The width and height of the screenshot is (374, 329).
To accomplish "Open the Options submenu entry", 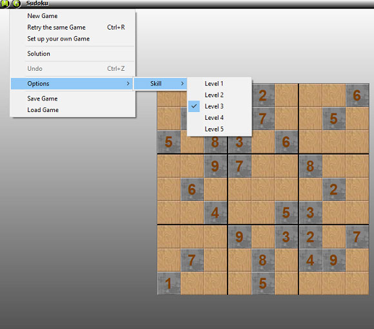I will click(x=72, y=84).
